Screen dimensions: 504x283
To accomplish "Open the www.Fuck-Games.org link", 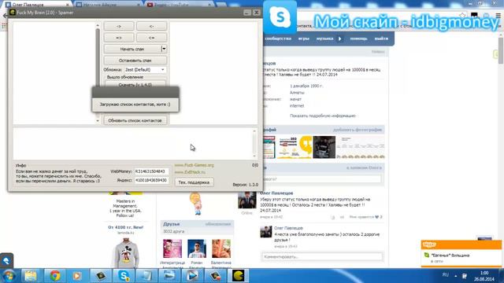I will 194,165.
